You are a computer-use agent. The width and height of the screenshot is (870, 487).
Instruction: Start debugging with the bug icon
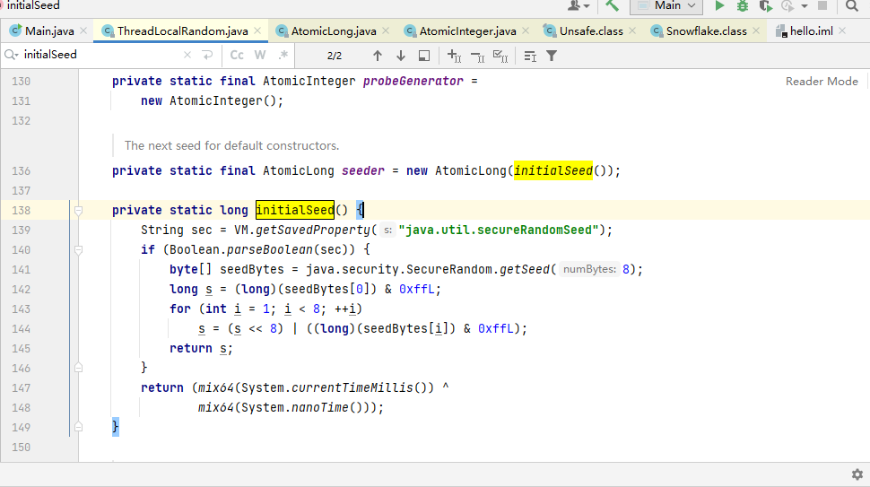[x=742, y=5]
